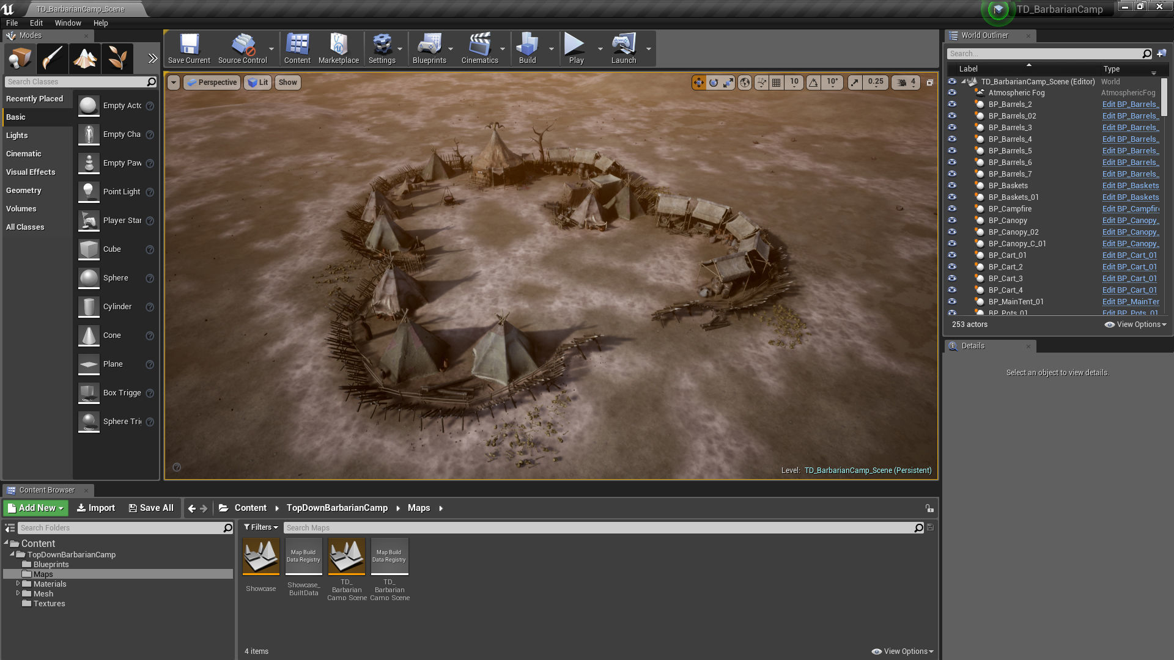Select Paint mode brush icon

(52, 59)
